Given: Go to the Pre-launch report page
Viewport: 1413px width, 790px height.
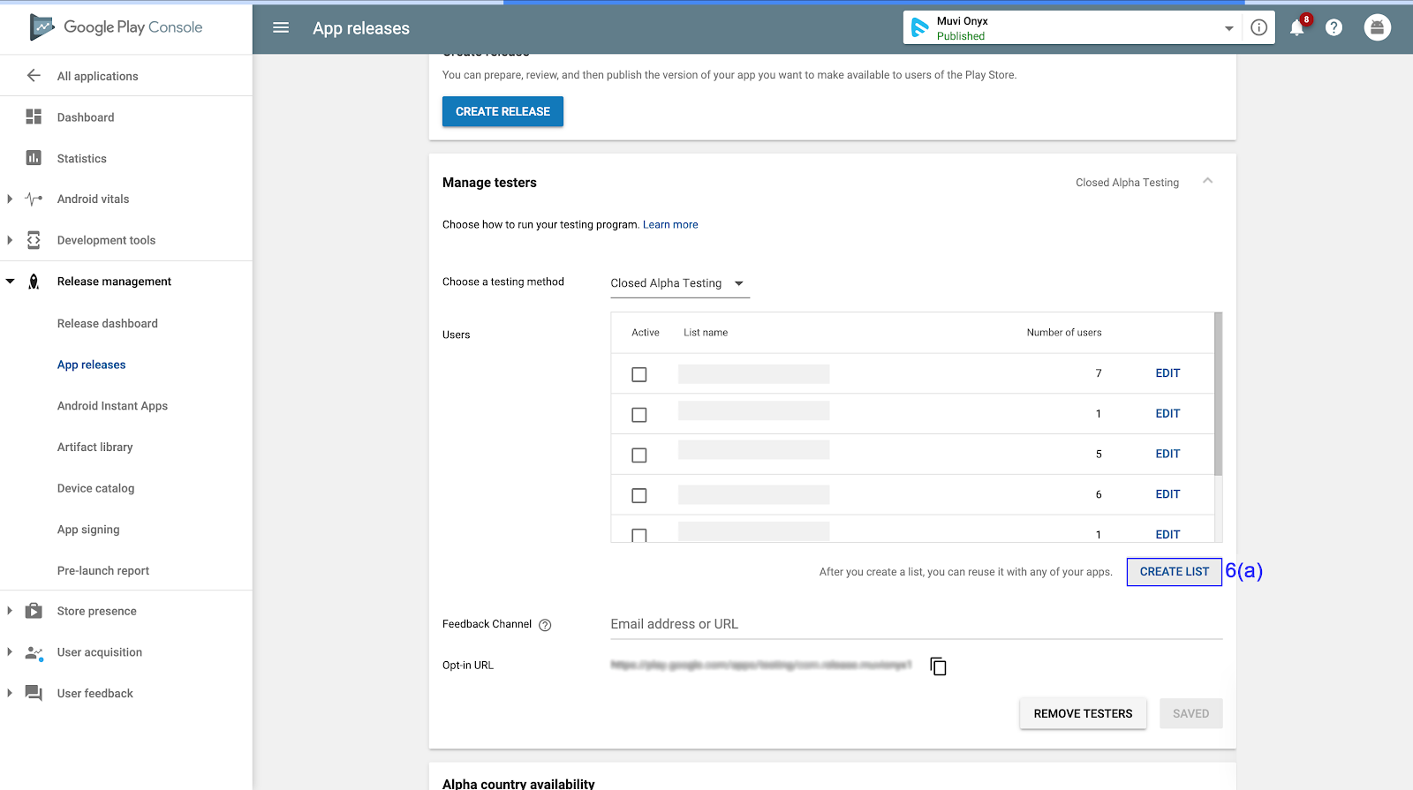Looking at the screenshot, I should coord(103,571).
